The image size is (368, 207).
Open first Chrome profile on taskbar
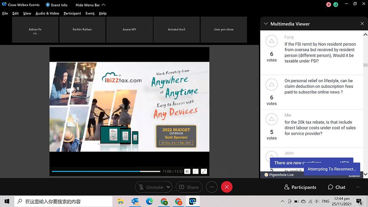[x=164, y=201]
